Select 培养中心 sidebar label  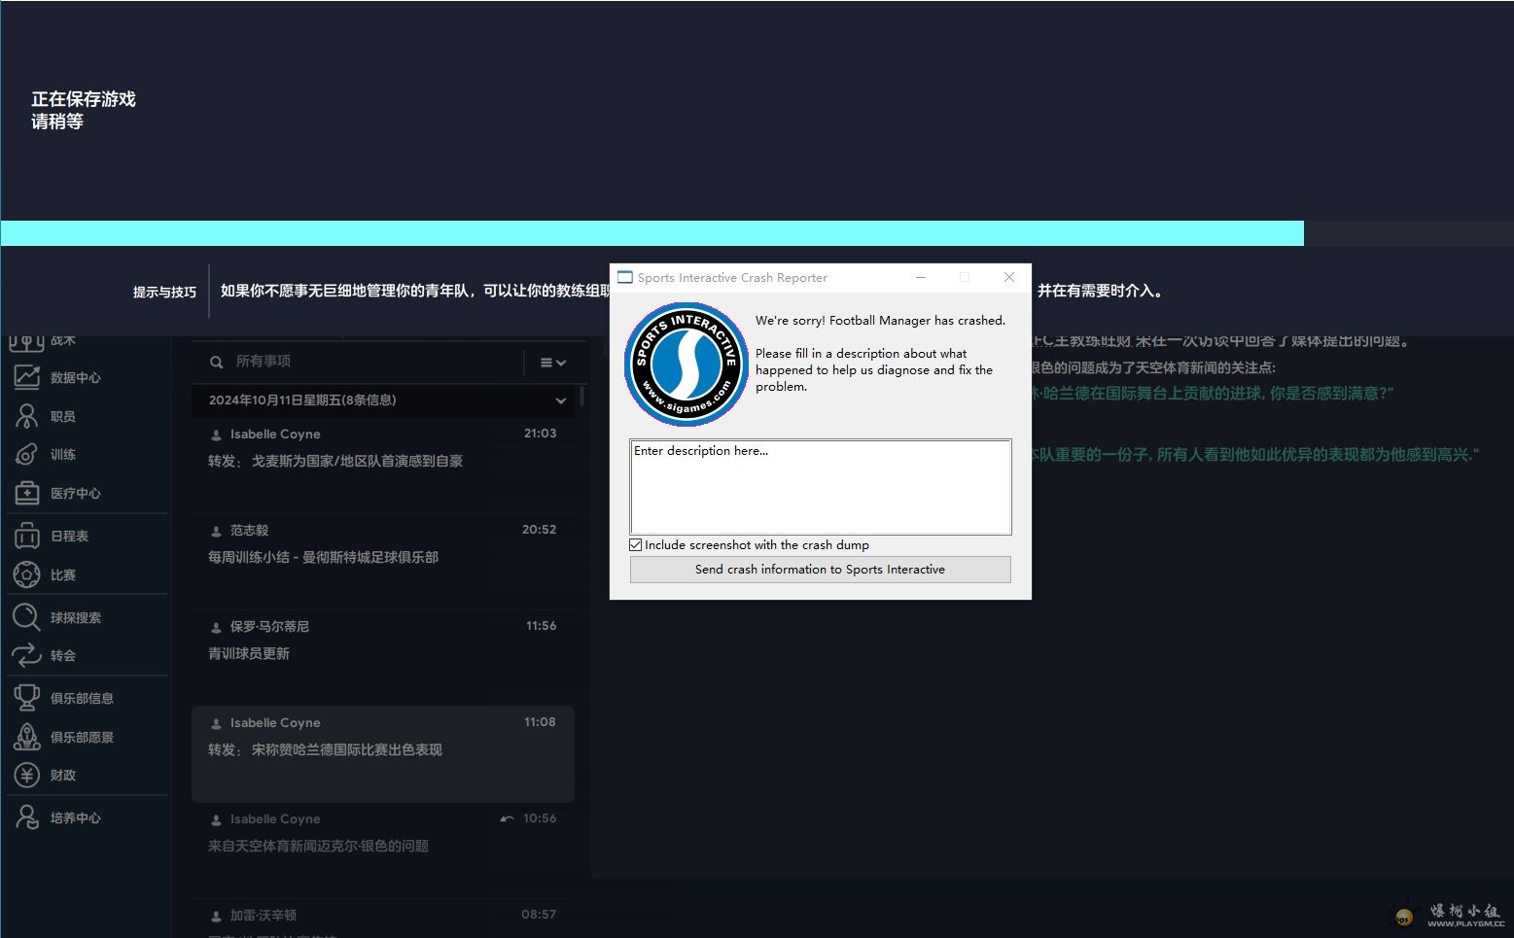[76, 817]
